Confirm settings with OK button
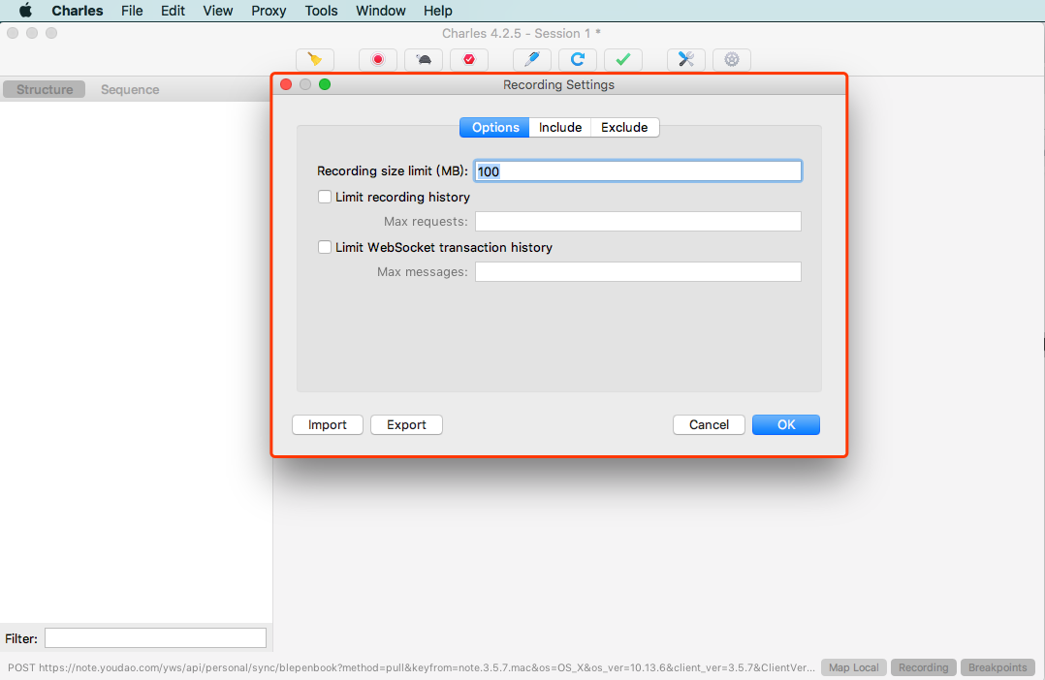The width and height of the screenshot is (1045, 680). click(x=786, y=425)
